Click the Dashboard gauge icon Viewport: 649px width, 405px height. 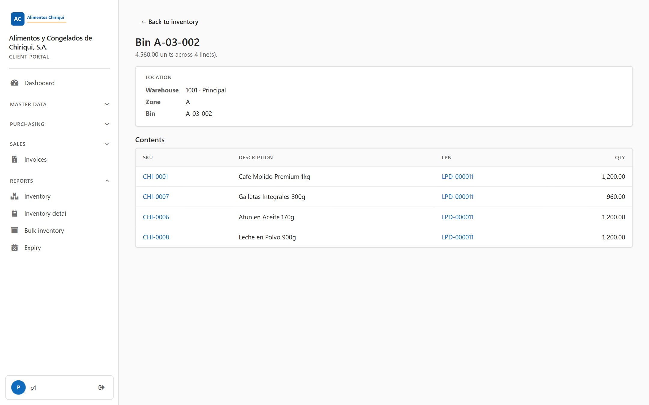click(14, 83)
